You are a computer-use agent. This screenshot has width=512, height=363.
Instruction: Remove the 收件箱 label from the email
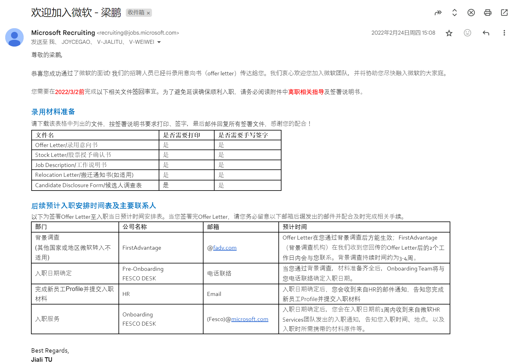pyautogui.click(x=149, y=13)
